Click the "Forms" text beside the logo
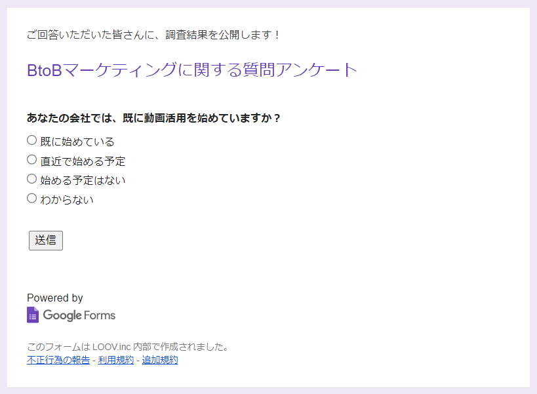537x394 pixels. coord(100,315)
